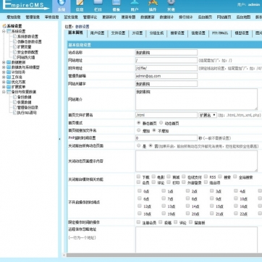
Task: Click the page icon beside 执行SQL语句
Action: [x=14, y=112]
